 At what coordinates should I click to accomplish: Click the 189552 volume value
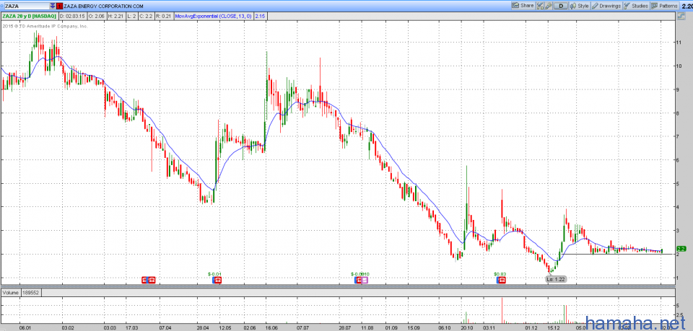pyautogui.click(x=30, y=292)
